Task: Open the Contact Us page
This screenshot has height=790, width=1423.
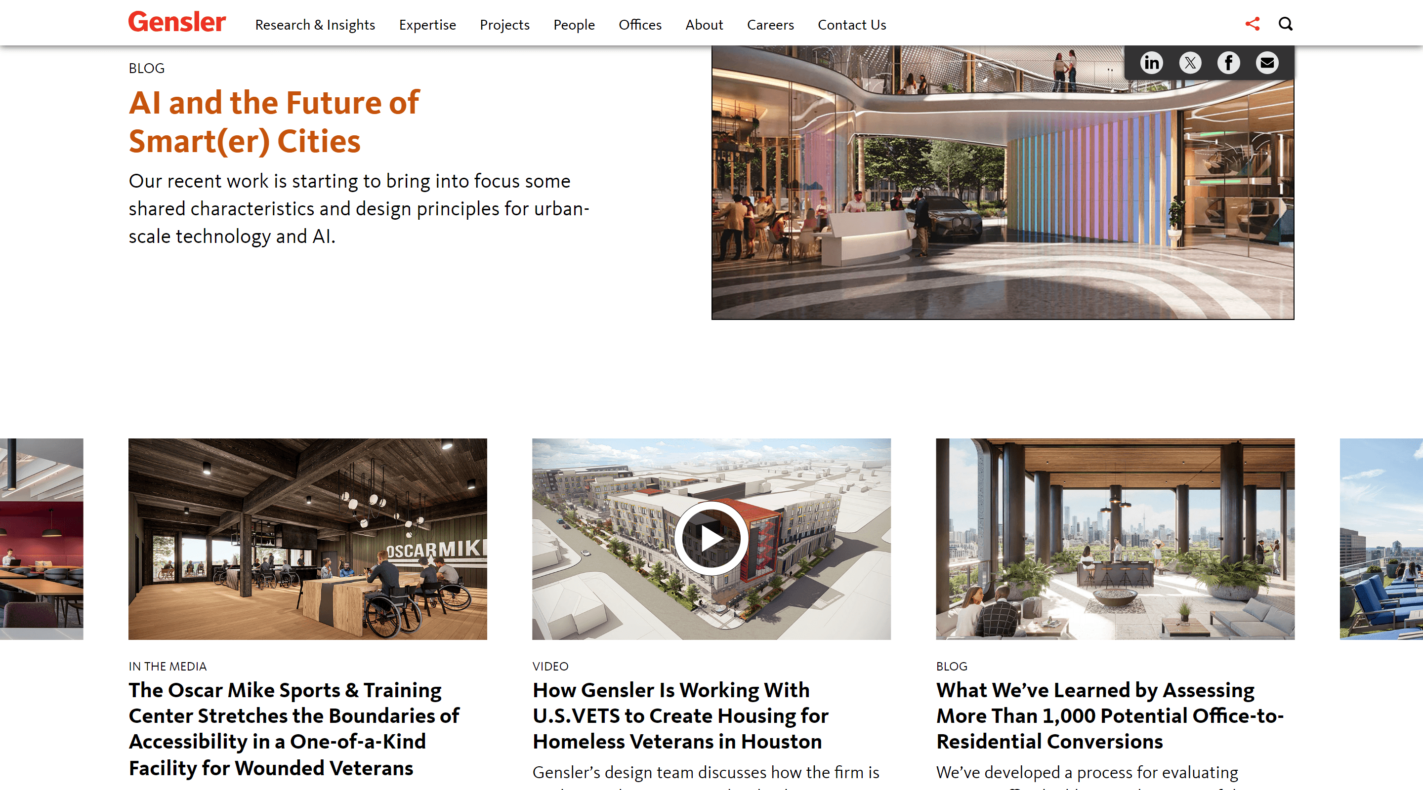Action: pos(852,25)
